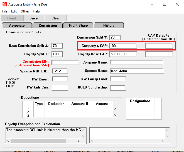
Task: Switch to the Associate tab
Action: (x=17, y=26)
